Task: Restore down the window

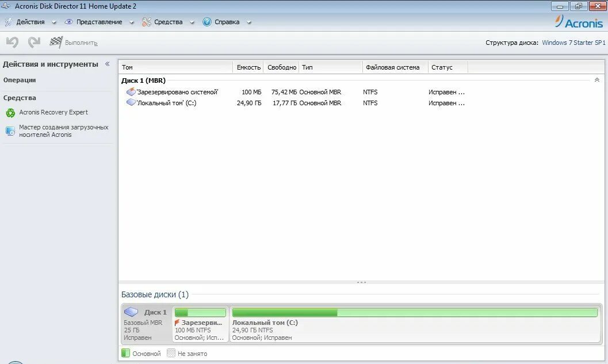Action: click(579, 6)
